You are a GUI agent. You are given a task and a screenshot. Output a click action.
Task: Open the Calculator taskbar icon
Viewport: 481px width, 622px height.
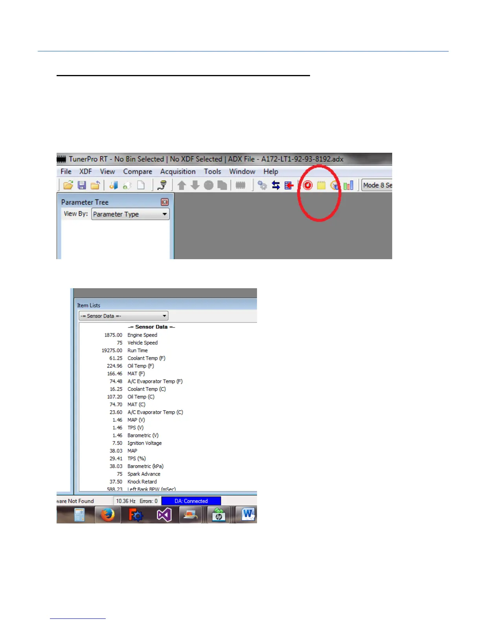tap(79, 515)
